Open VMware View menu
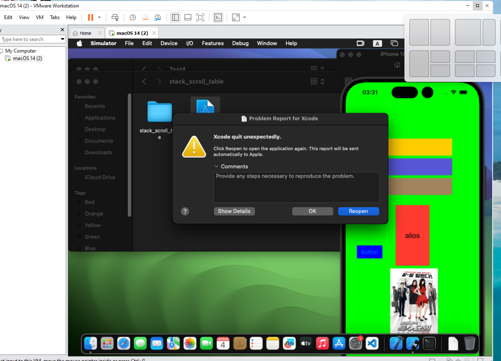The height and width of the screenshot is (361, 501). tap(24, 17)
